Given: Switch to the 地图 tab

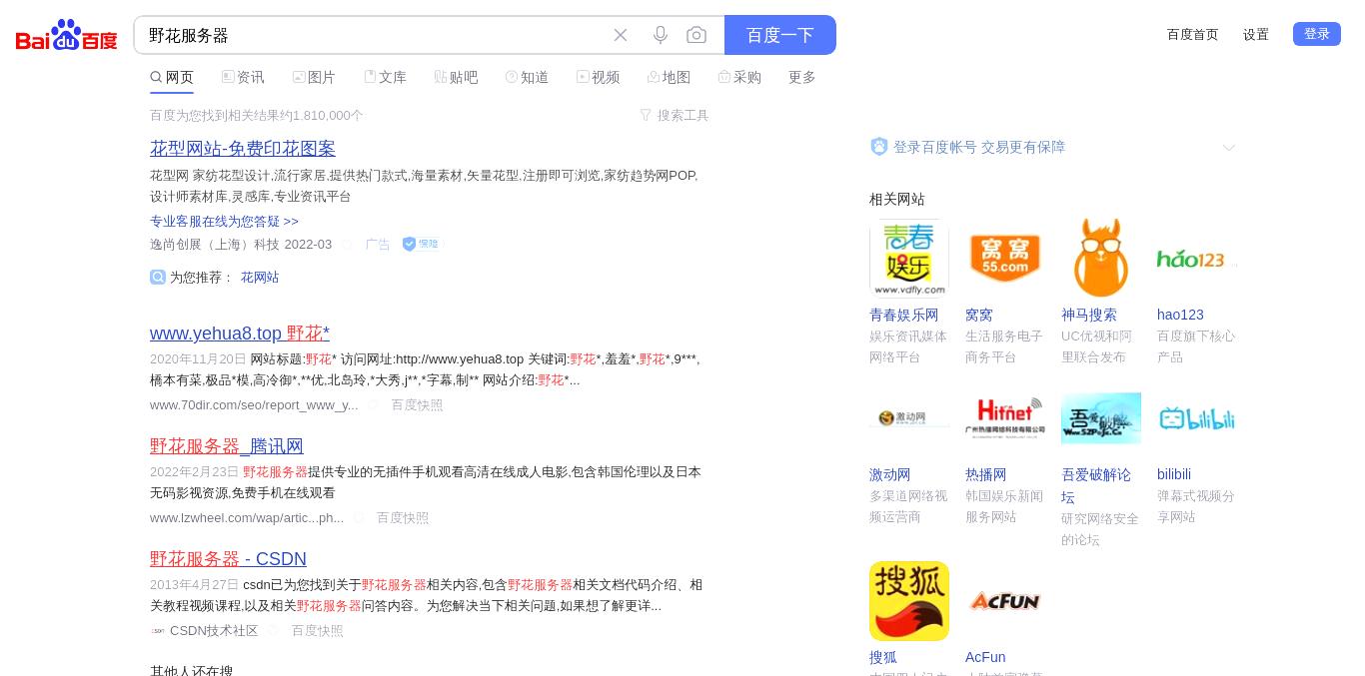Looking at the screenshot, I should click(669, 77).
